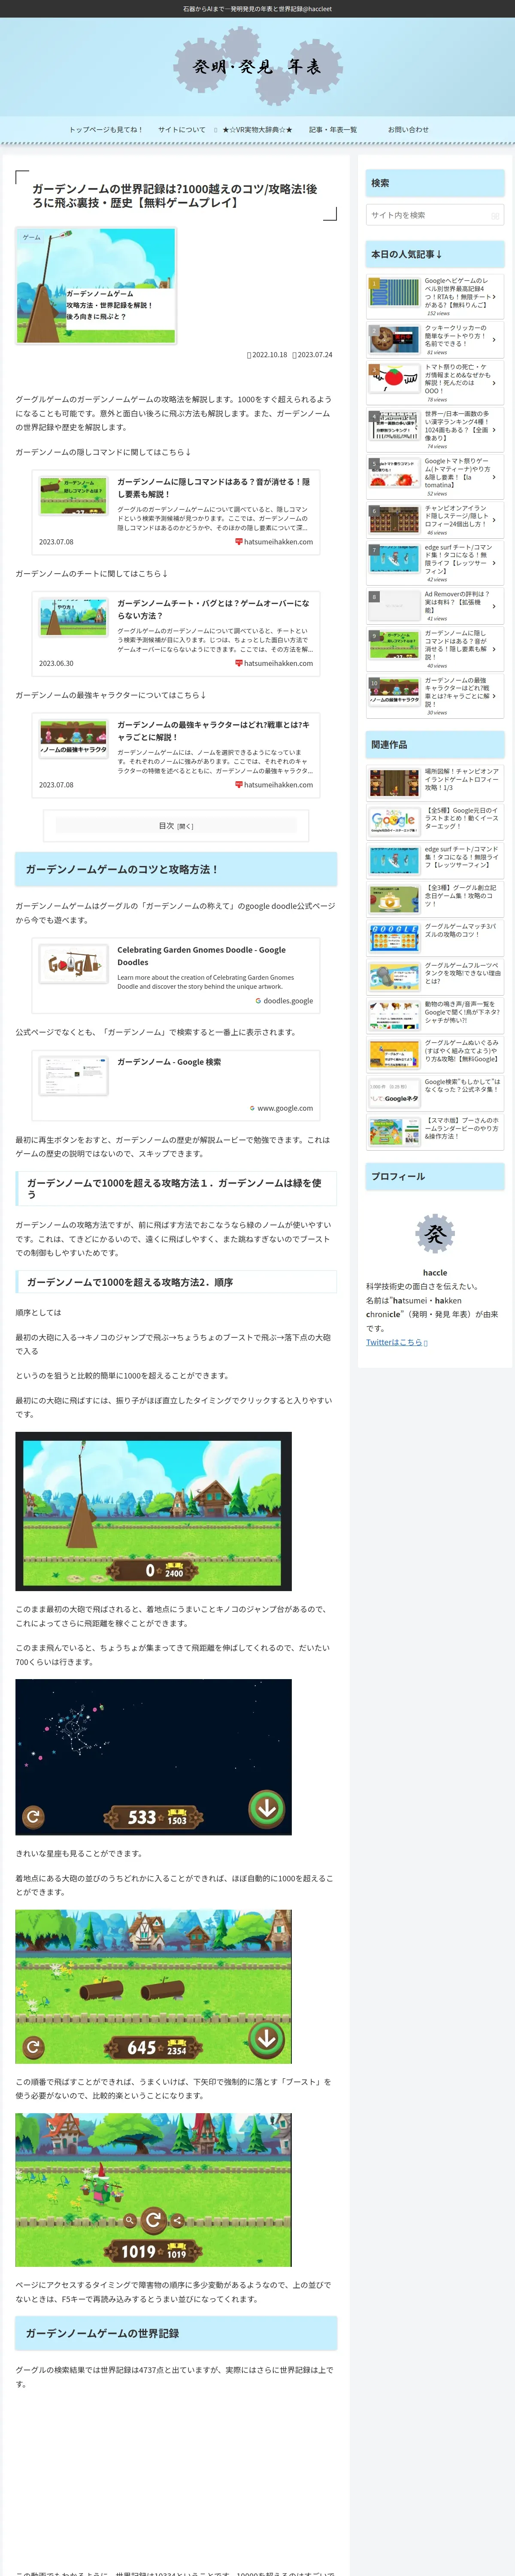Screen dimensions: 515x2576
Task: Open related グーグルゲームぬいぐるみ article
Action: 435,1055
